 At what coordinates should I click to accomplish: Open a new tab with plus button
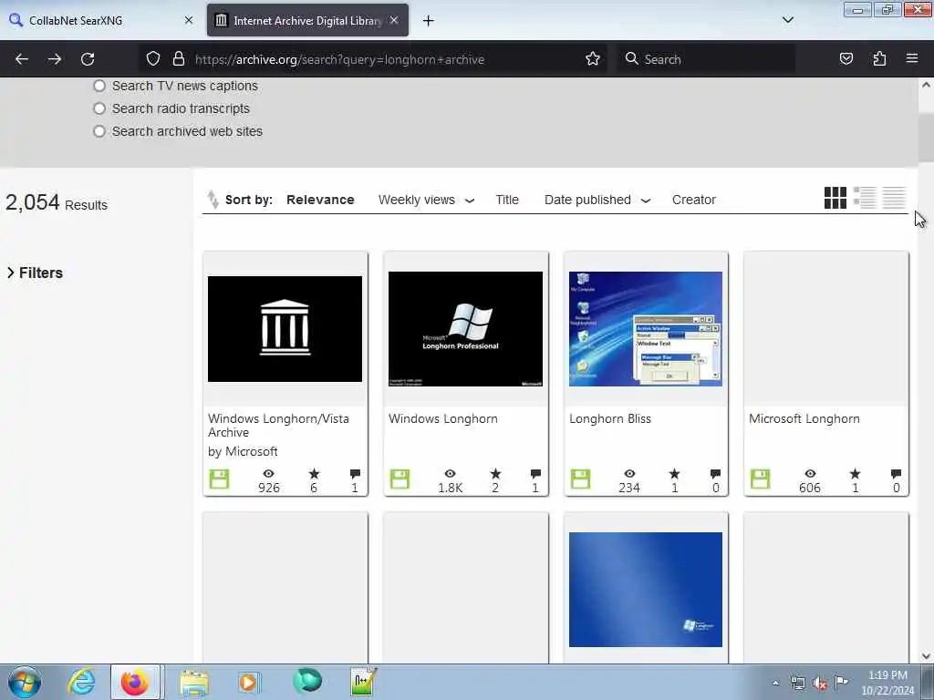429,21
